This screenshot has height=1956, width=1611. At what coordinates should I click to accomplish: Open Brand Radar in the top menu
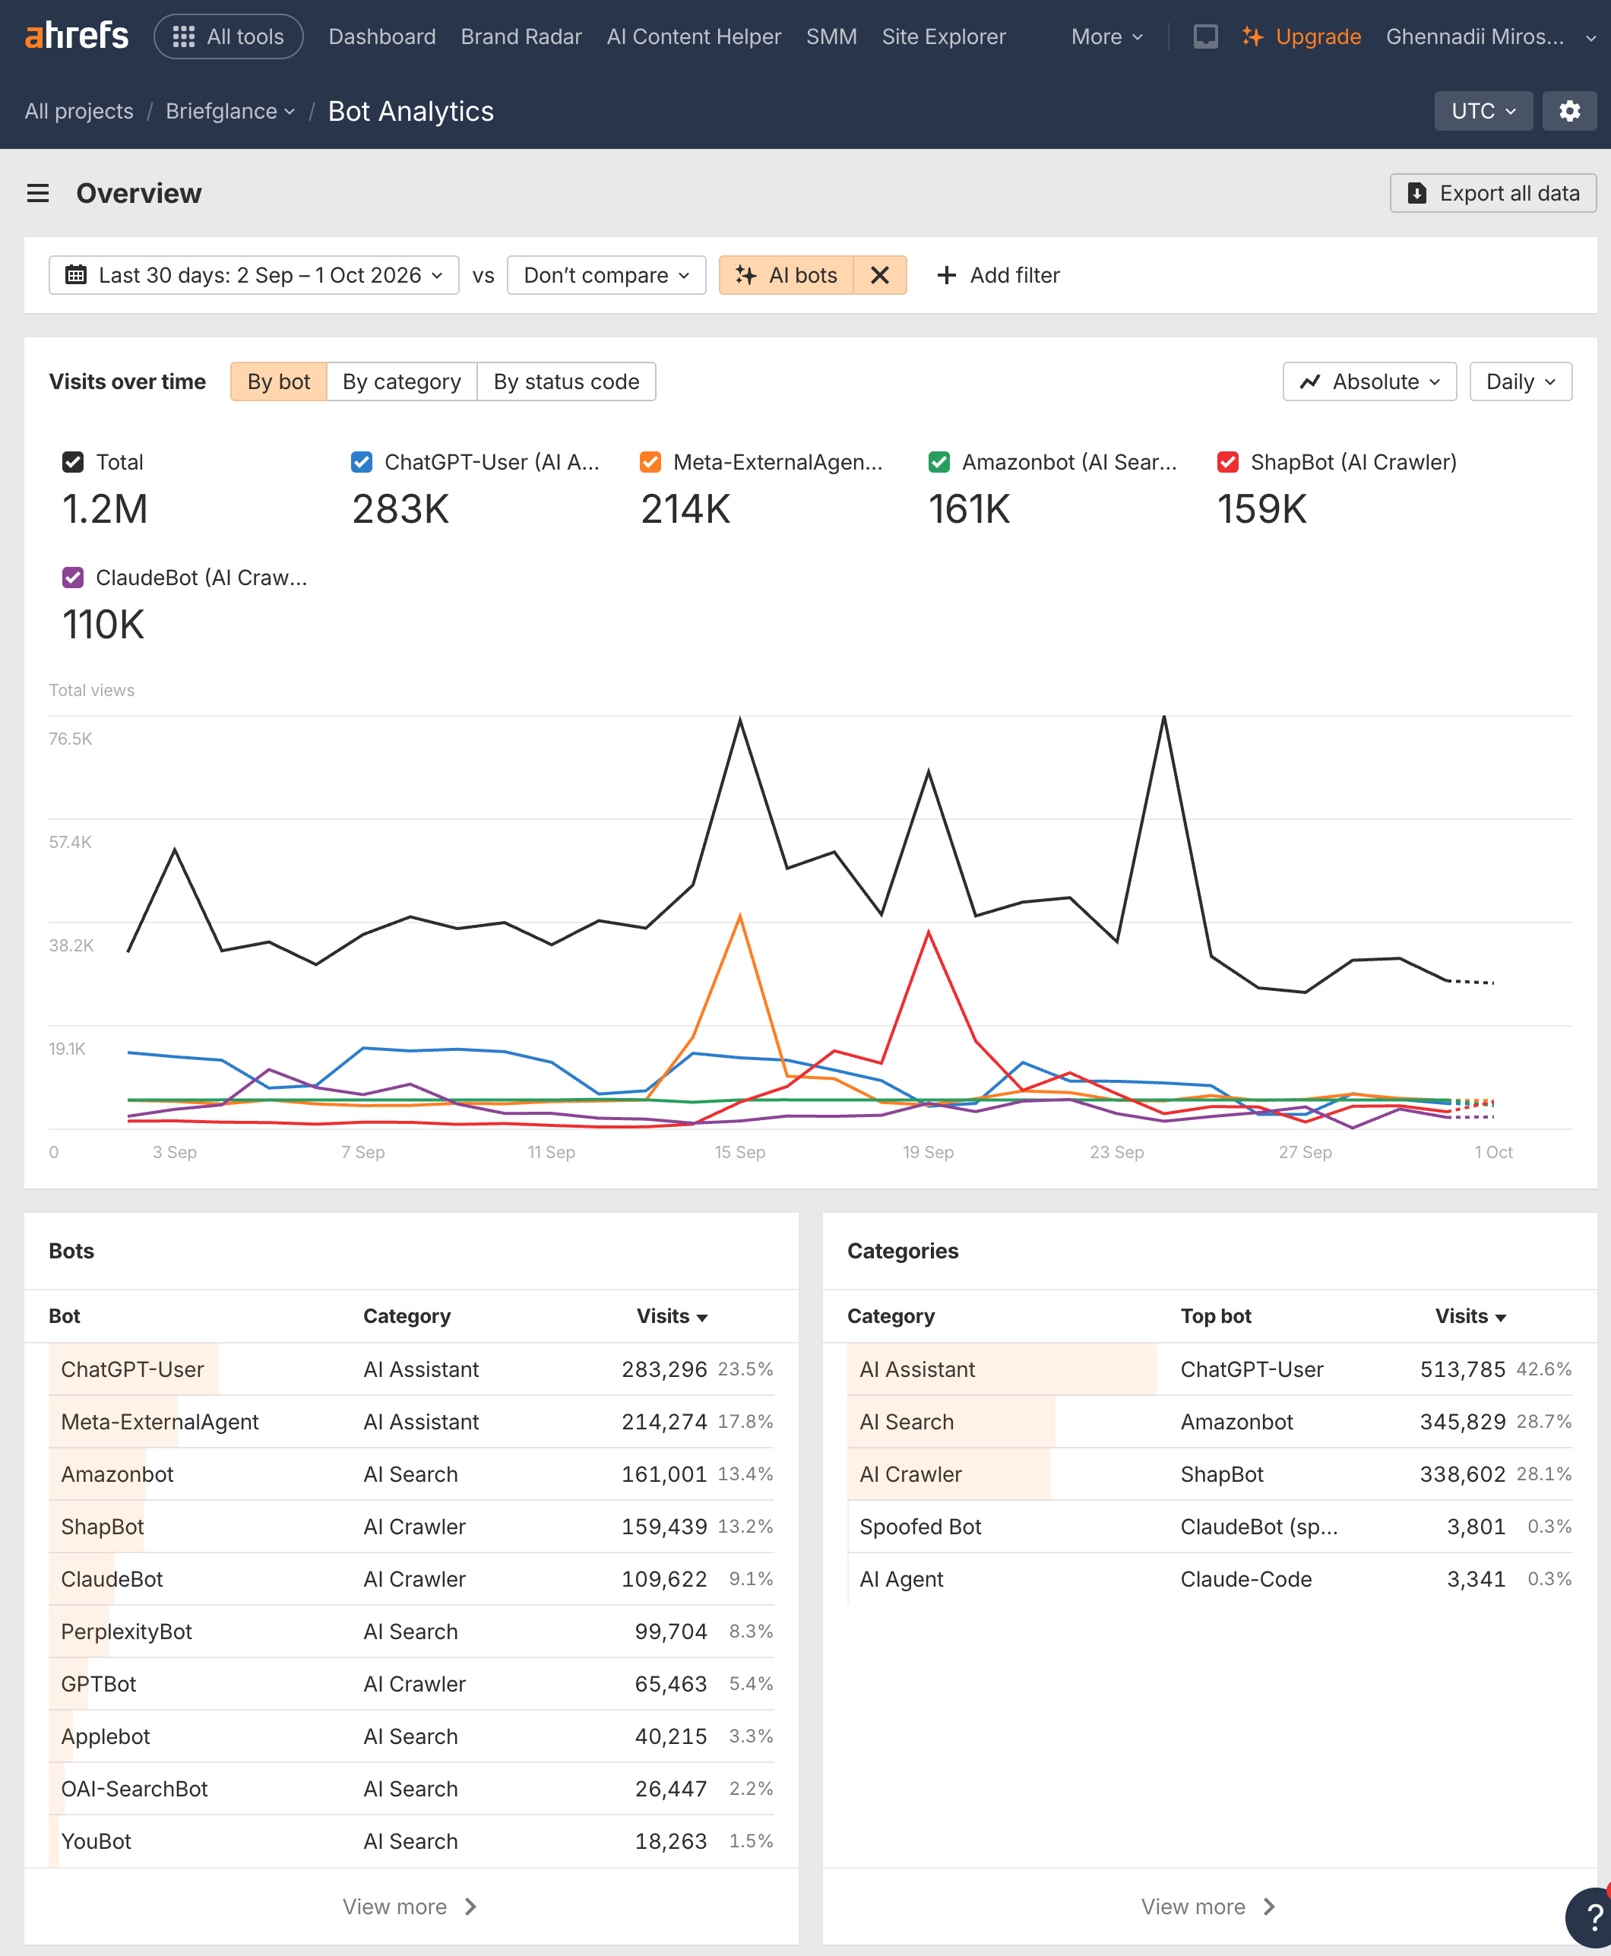521,36
